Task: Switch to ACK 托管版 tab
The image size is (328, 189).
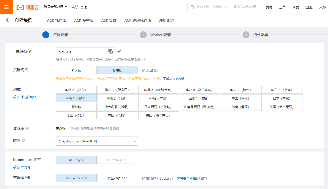Action: click(57, 20)
